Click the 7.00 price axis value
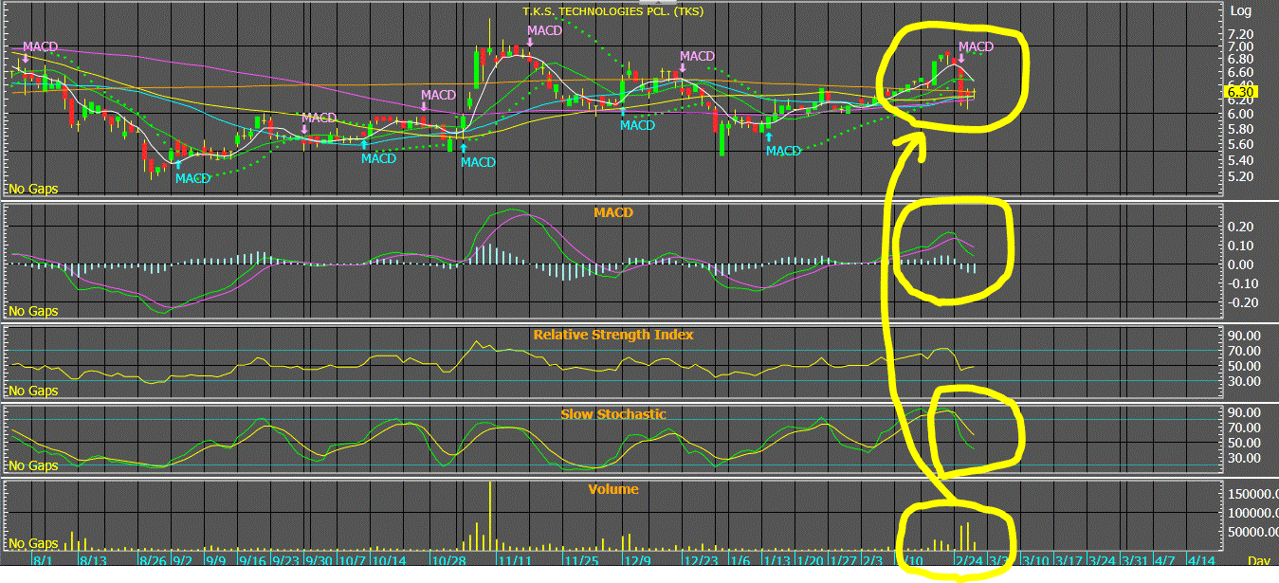The height and width of the screenshot is (583, 1279). (1241, 46)
